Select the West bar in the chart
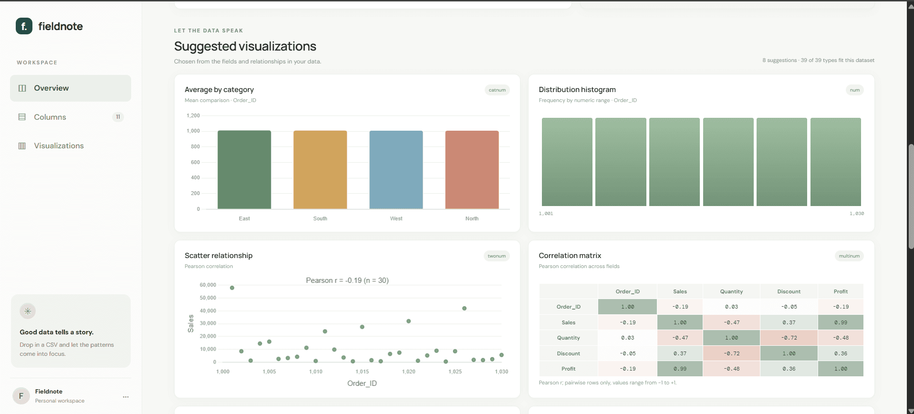Viewport: 914px width, 414px height. point(396,170)
